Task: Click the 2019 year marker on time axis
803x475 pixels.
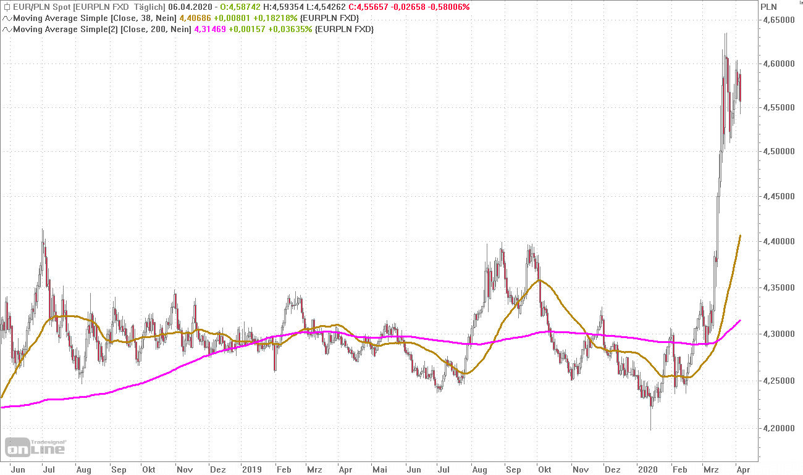Action: click(251, 469)
